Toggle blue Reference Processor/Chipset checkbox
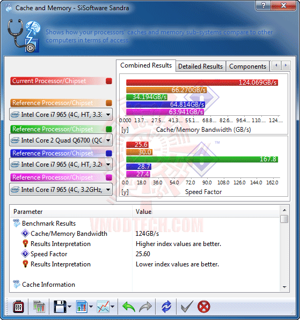The height and width of the screenshot is (320, 300). [109, 153]
